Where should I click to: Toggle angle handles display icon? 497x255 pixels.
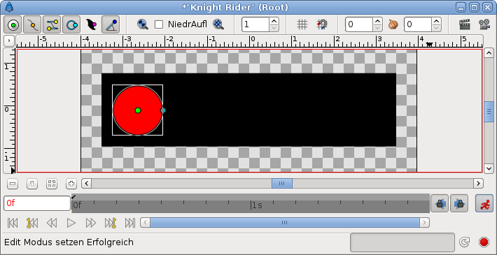(111, 24)
